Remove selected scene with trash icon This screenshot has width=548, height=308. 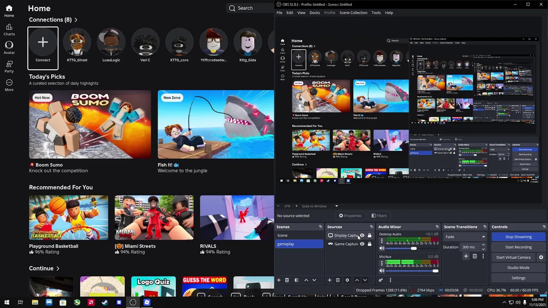(x=287, y=280)
